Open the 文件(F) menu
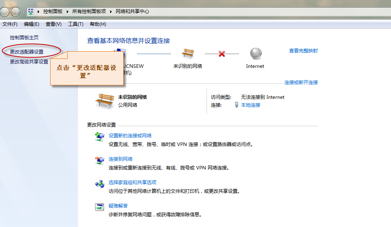Viewport: 391px width, 227px height. point(10,24)
